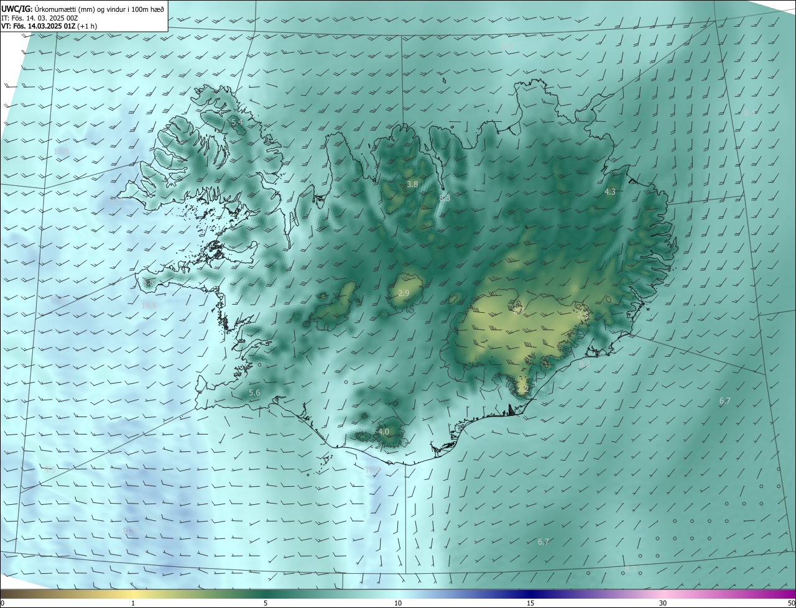Click the 2.5 value label on the map

[583, 316]
